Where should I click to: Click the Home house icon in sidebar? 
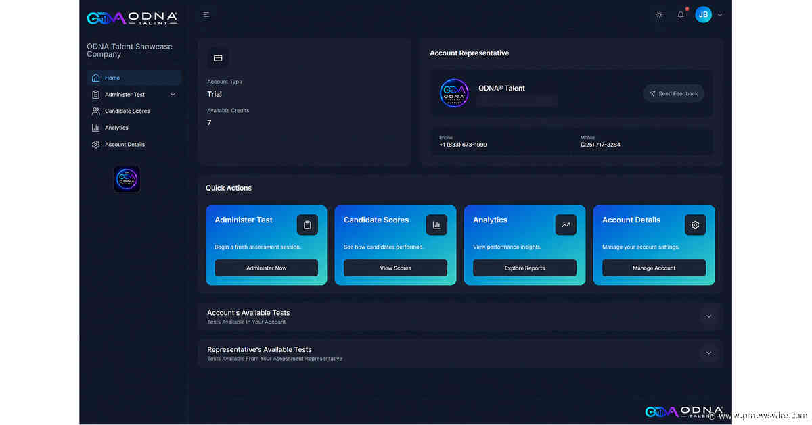click(x=95, y=78)
